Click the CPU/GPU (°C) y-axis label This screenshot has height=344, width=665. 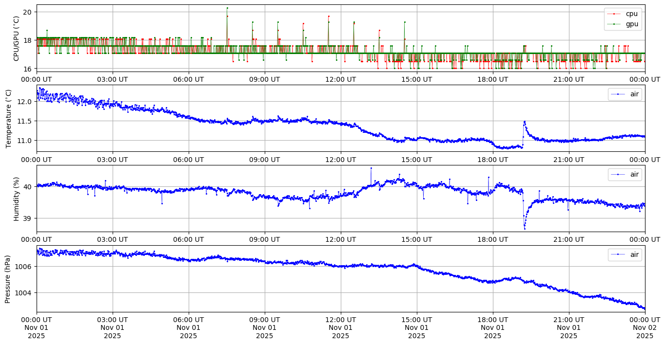pyautogui.click(x=16, y=38)
